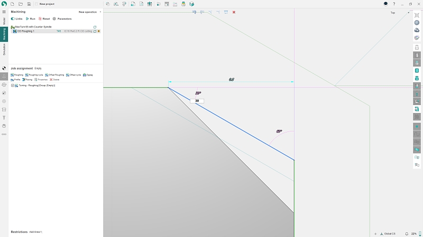Viewport: 423px width, 237px height.
Task: Toggle teal dot visibility icon on right toolbar
Action: (417, 127)
